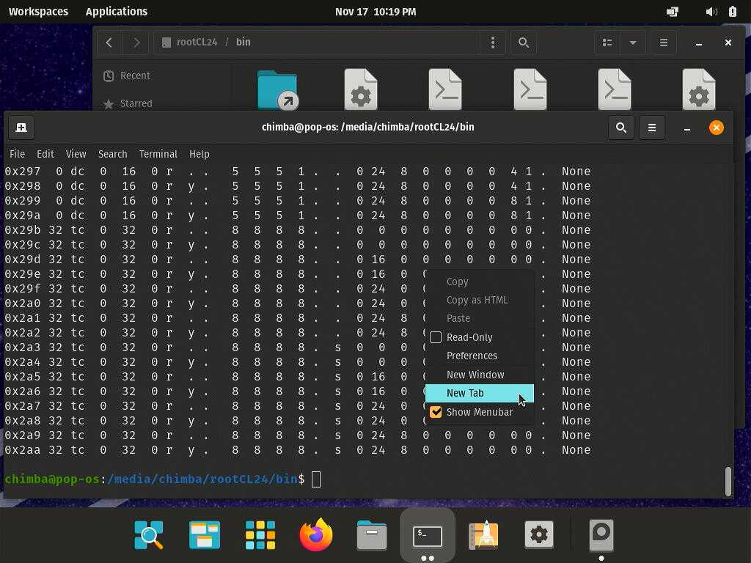Open the network status icon
The height and width of the screenshot is (563, 751).
click(x=673, y=12)
